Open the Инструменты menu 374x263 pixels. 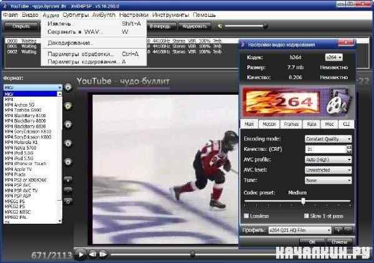pos(171,15)
